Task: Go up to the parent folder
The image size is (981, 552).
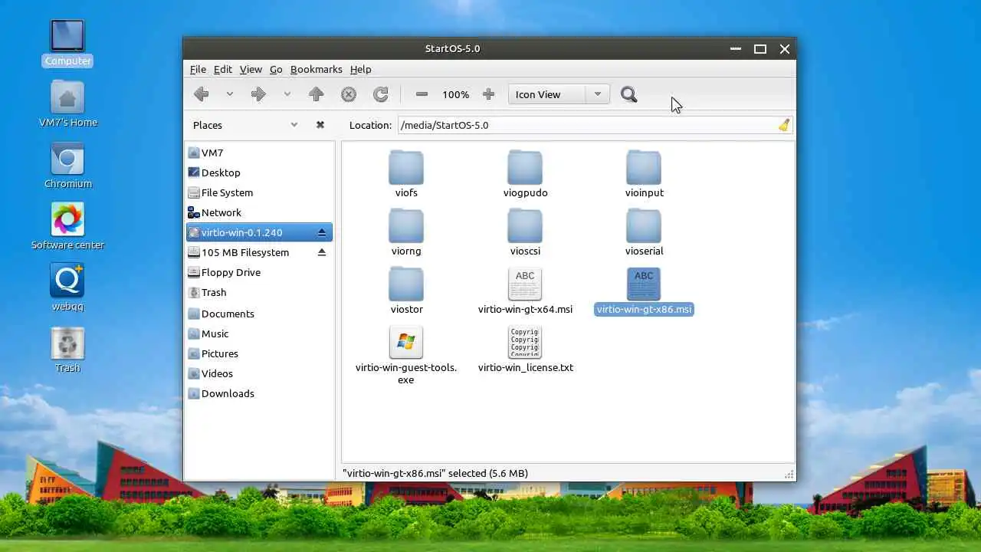Action: pyautogui.click(x=316, y=94)
